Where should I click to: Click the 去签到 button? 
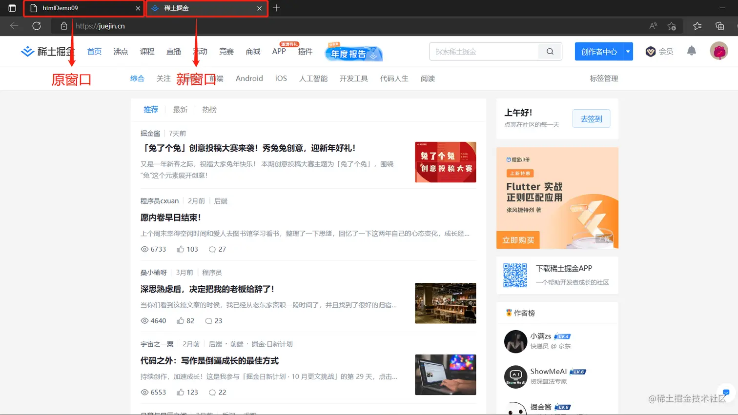pyautogui.click(x=591, y=119)
